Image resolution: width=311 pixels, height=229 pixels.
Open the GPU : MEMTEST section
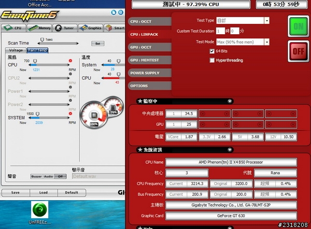(x=150, y=60)
